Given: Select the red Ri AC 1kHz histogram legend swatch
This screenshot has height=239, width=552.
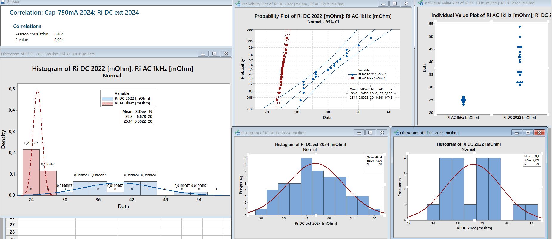Looking at the screenshot, I should (107, 103).
